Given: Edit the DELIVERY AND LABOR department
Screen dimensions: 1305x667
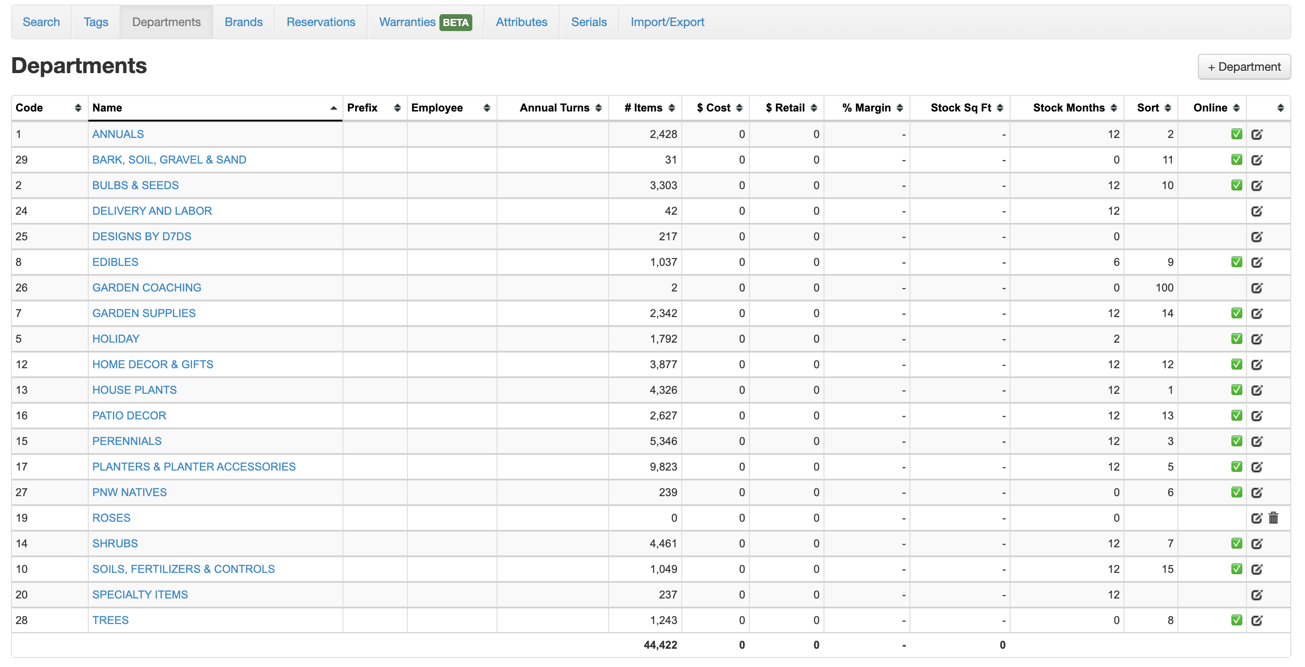Looking at the screenshot, I should coord(1257,211).
